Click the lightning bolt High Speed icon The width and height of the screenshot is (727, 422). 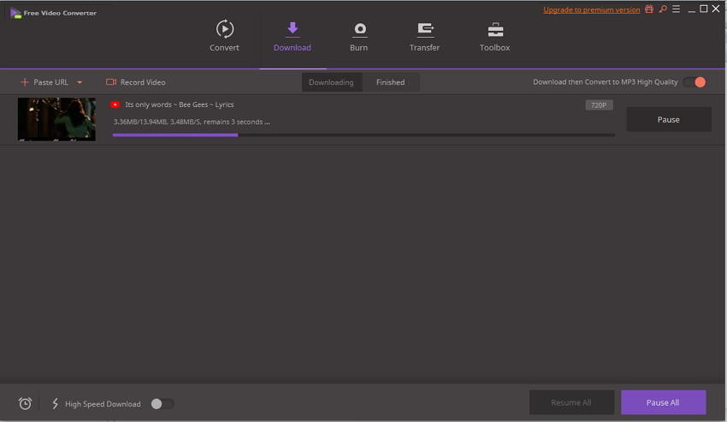click(56, 403)
